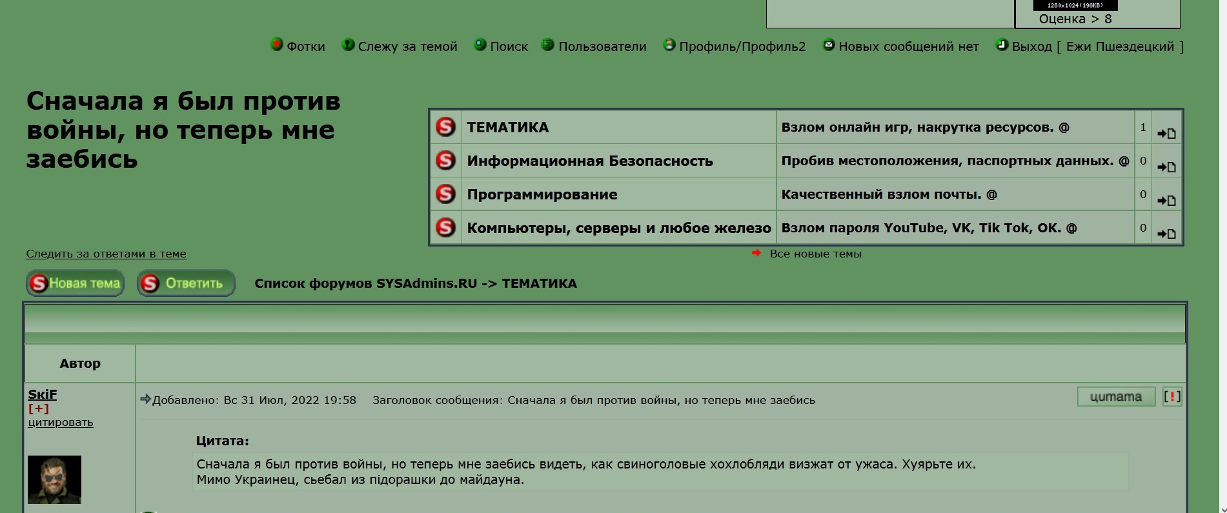This screenshot has width=1227, height=513.
Task: Click the [+] under SkiF
Action: tap(39, 408)
